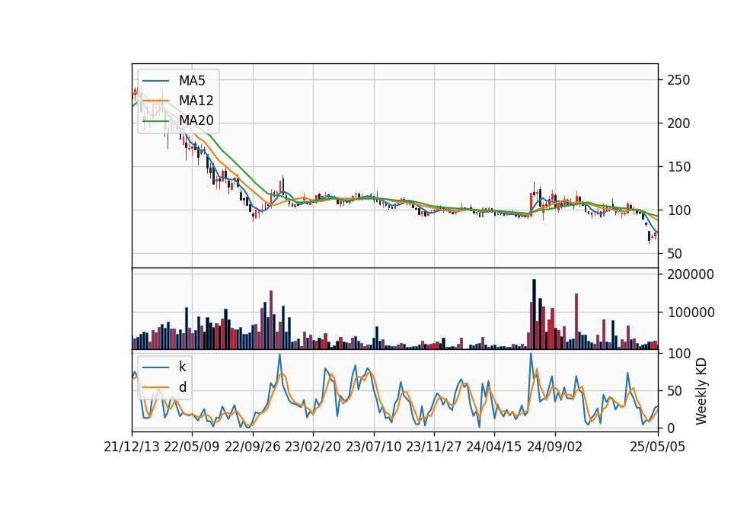Click the green MA20 legend line sample

click(x=155, y=121)
